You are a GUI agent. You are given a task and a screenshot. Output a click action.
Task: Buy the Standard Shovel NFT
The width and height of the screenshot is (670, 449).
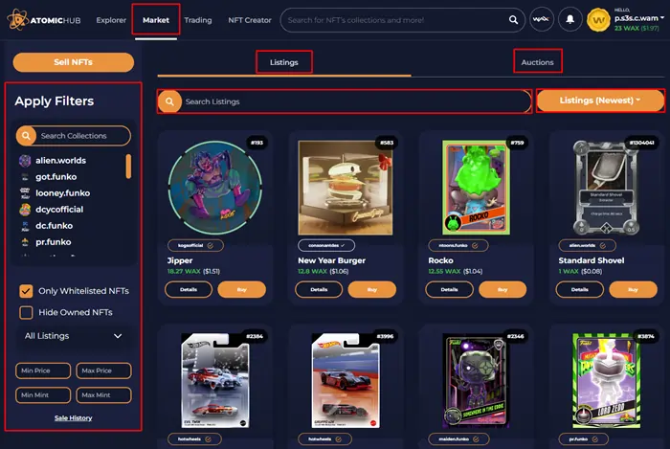point(634,290)
